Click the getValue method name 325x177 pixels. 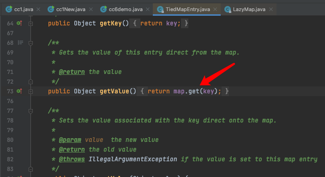pos(114,92)
